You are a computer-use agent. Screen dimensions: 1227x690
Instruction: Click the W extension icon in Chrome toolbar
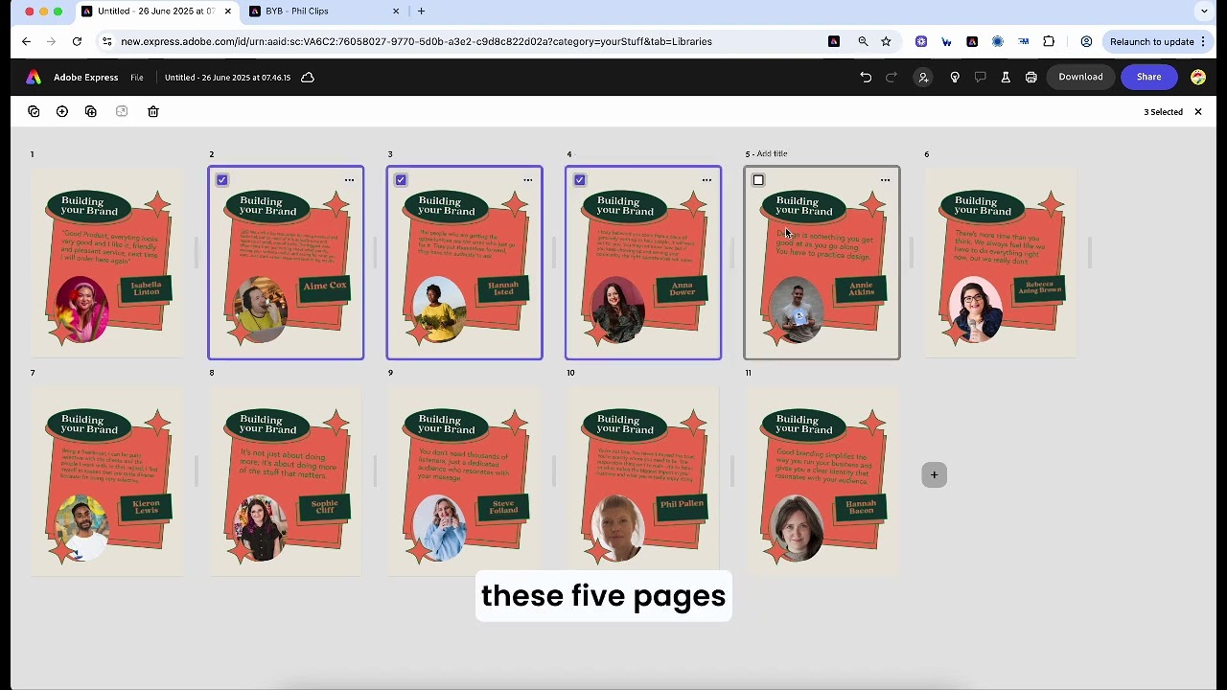click(x=947, y=41)
